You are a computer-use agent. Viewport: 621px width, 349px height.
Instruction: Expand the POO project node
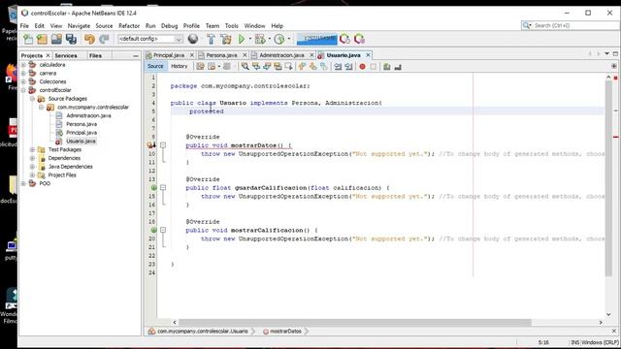pyautogui.click(x=23, y=183)
